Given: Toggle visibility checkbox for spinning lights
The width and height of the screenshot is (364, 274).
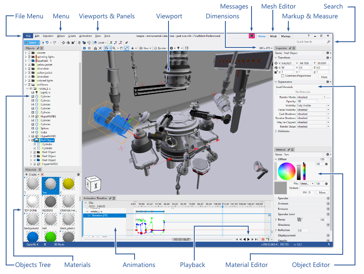Looking at the screenshot, I should (29, 57).
